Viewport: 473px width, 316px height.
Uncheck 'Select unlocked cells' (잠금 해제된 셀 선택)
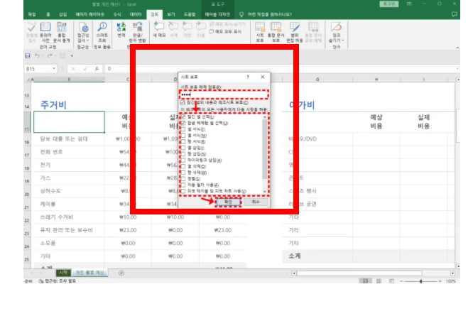click(x=183, y=123)
